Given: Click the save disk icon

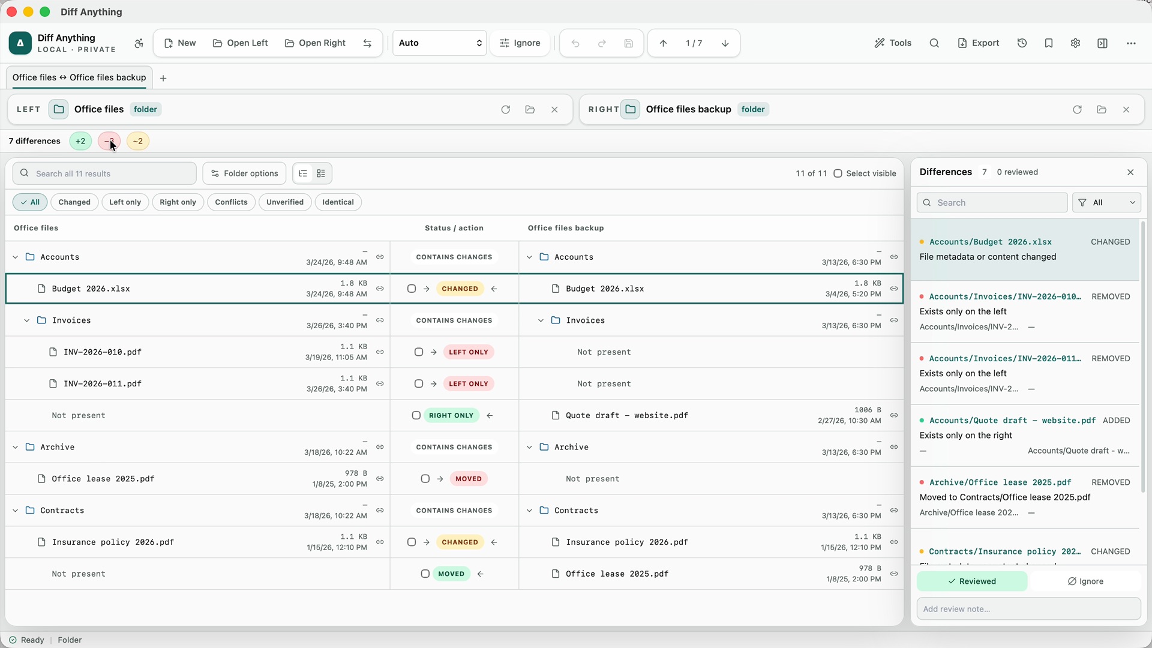Looking at the screenshot, I should [628, 43].
